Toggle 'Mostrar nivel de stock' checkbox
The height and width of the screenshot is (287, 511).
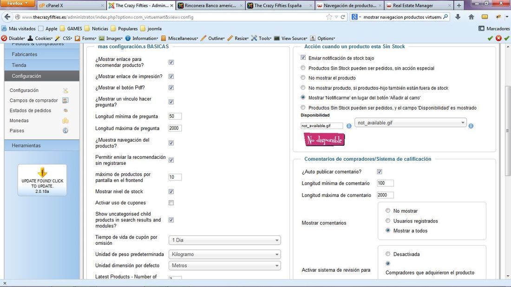coord(171,191)
